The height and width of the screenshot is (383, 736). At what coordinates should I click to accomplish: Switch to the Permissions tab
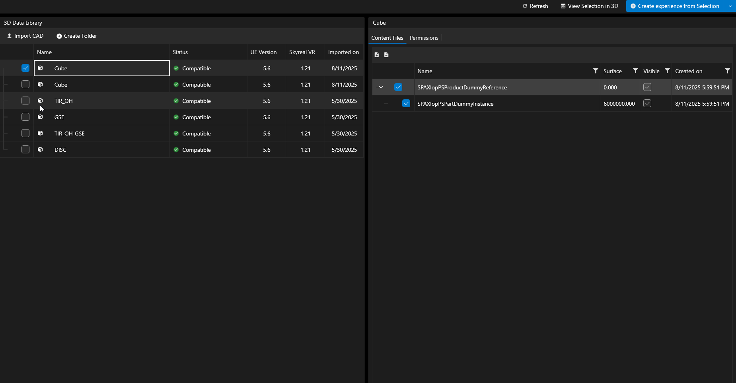click(424, 38)
